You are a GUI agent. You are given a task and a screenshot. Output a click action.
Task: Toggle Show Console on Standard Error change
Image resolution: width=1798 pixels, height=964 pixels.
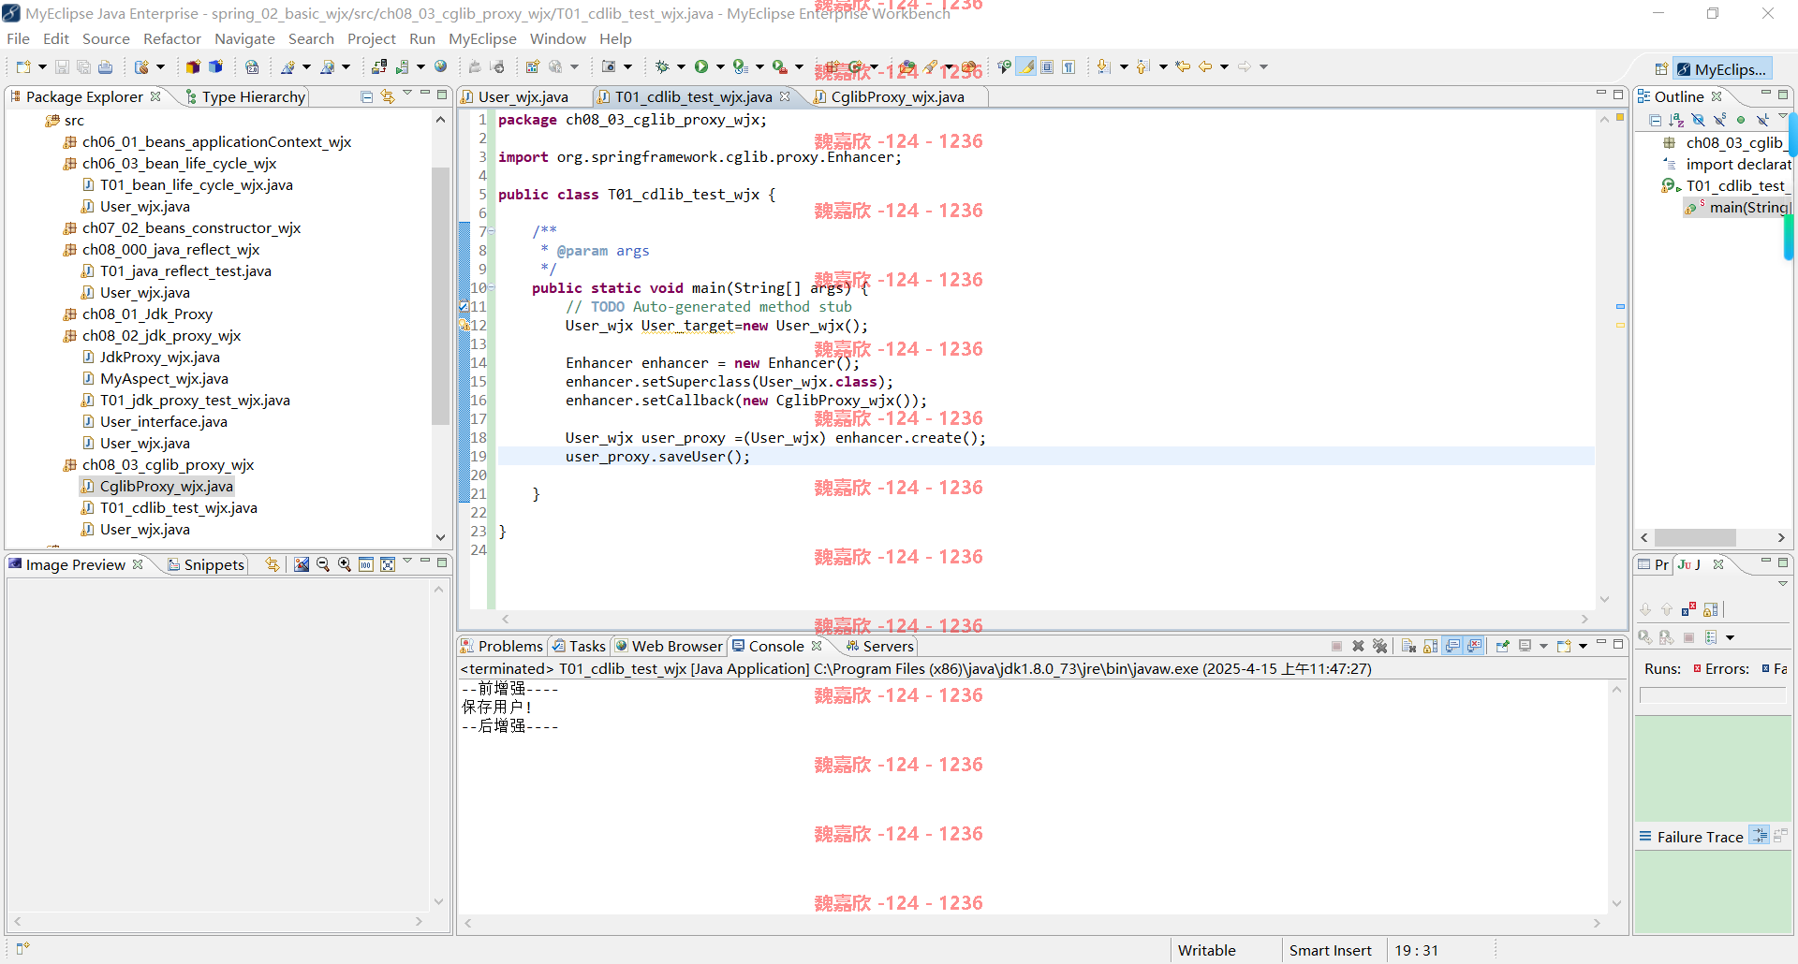pos(1474,646)
